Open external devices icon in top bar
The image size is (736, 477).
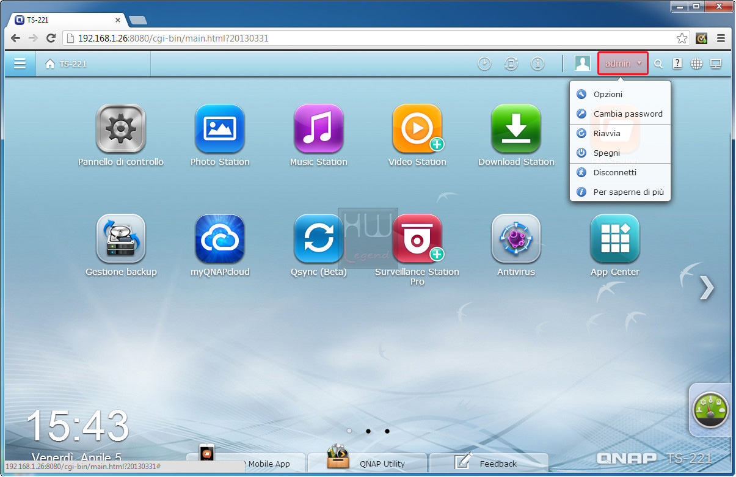511,64
